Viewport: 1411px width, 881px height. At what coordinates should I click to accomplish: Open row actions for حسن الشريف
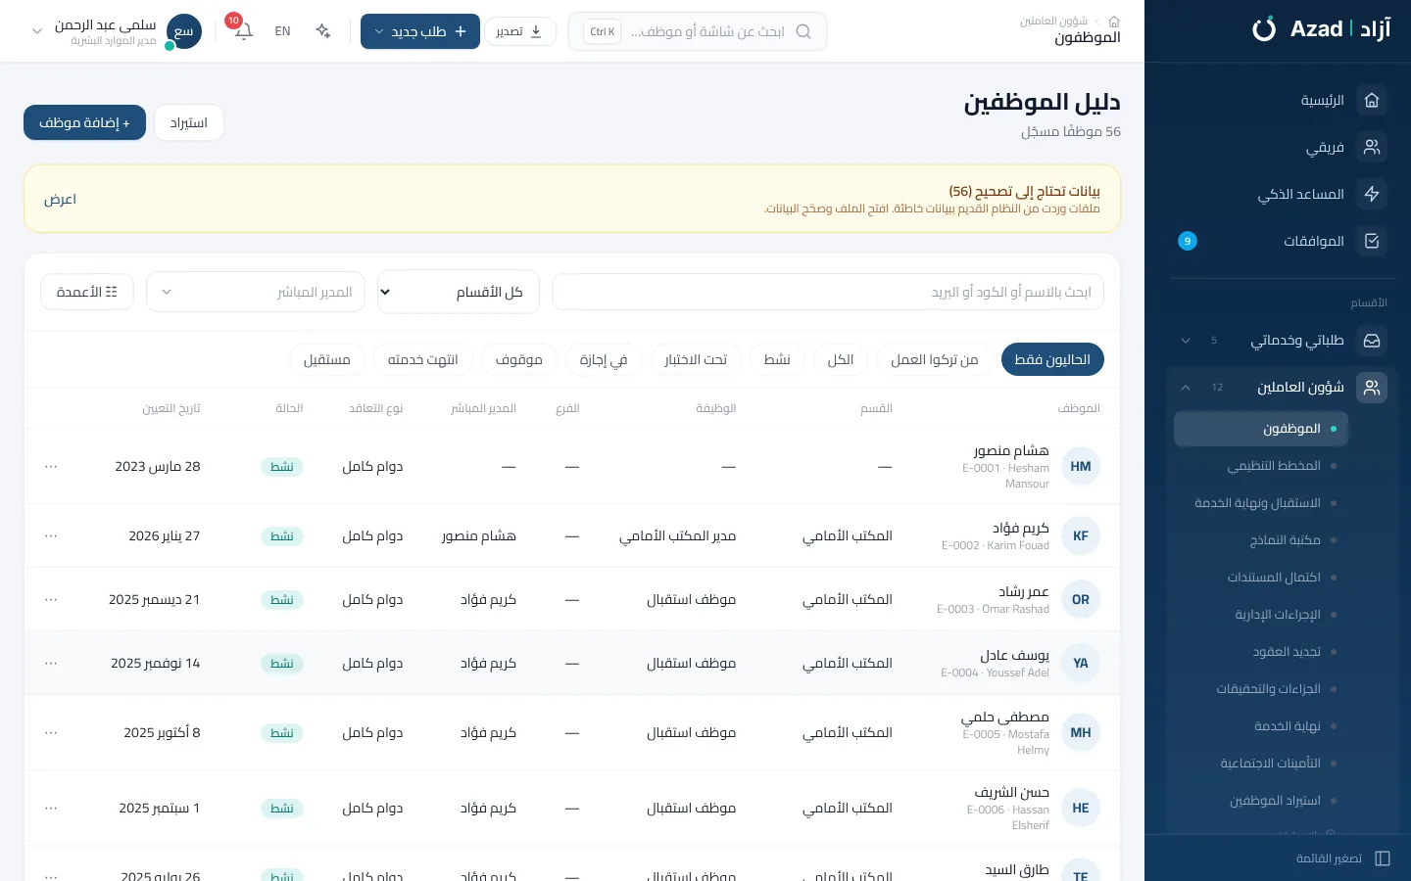pyautogui.click(x=51, y=809)
